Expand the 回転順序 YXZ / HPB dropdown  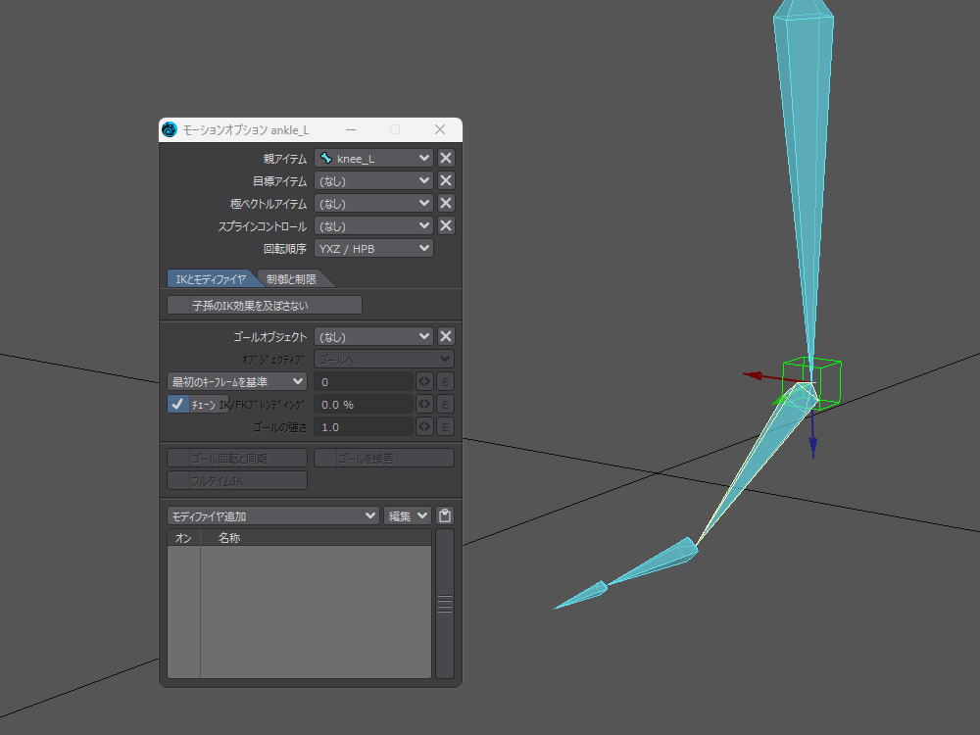pyautogui.click(x=373, y=248)
